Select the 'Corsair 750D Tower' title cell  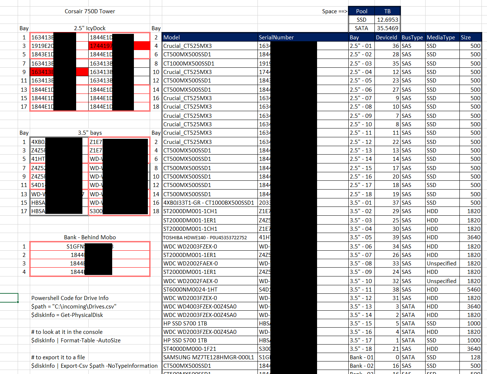(x=90, y=11)
